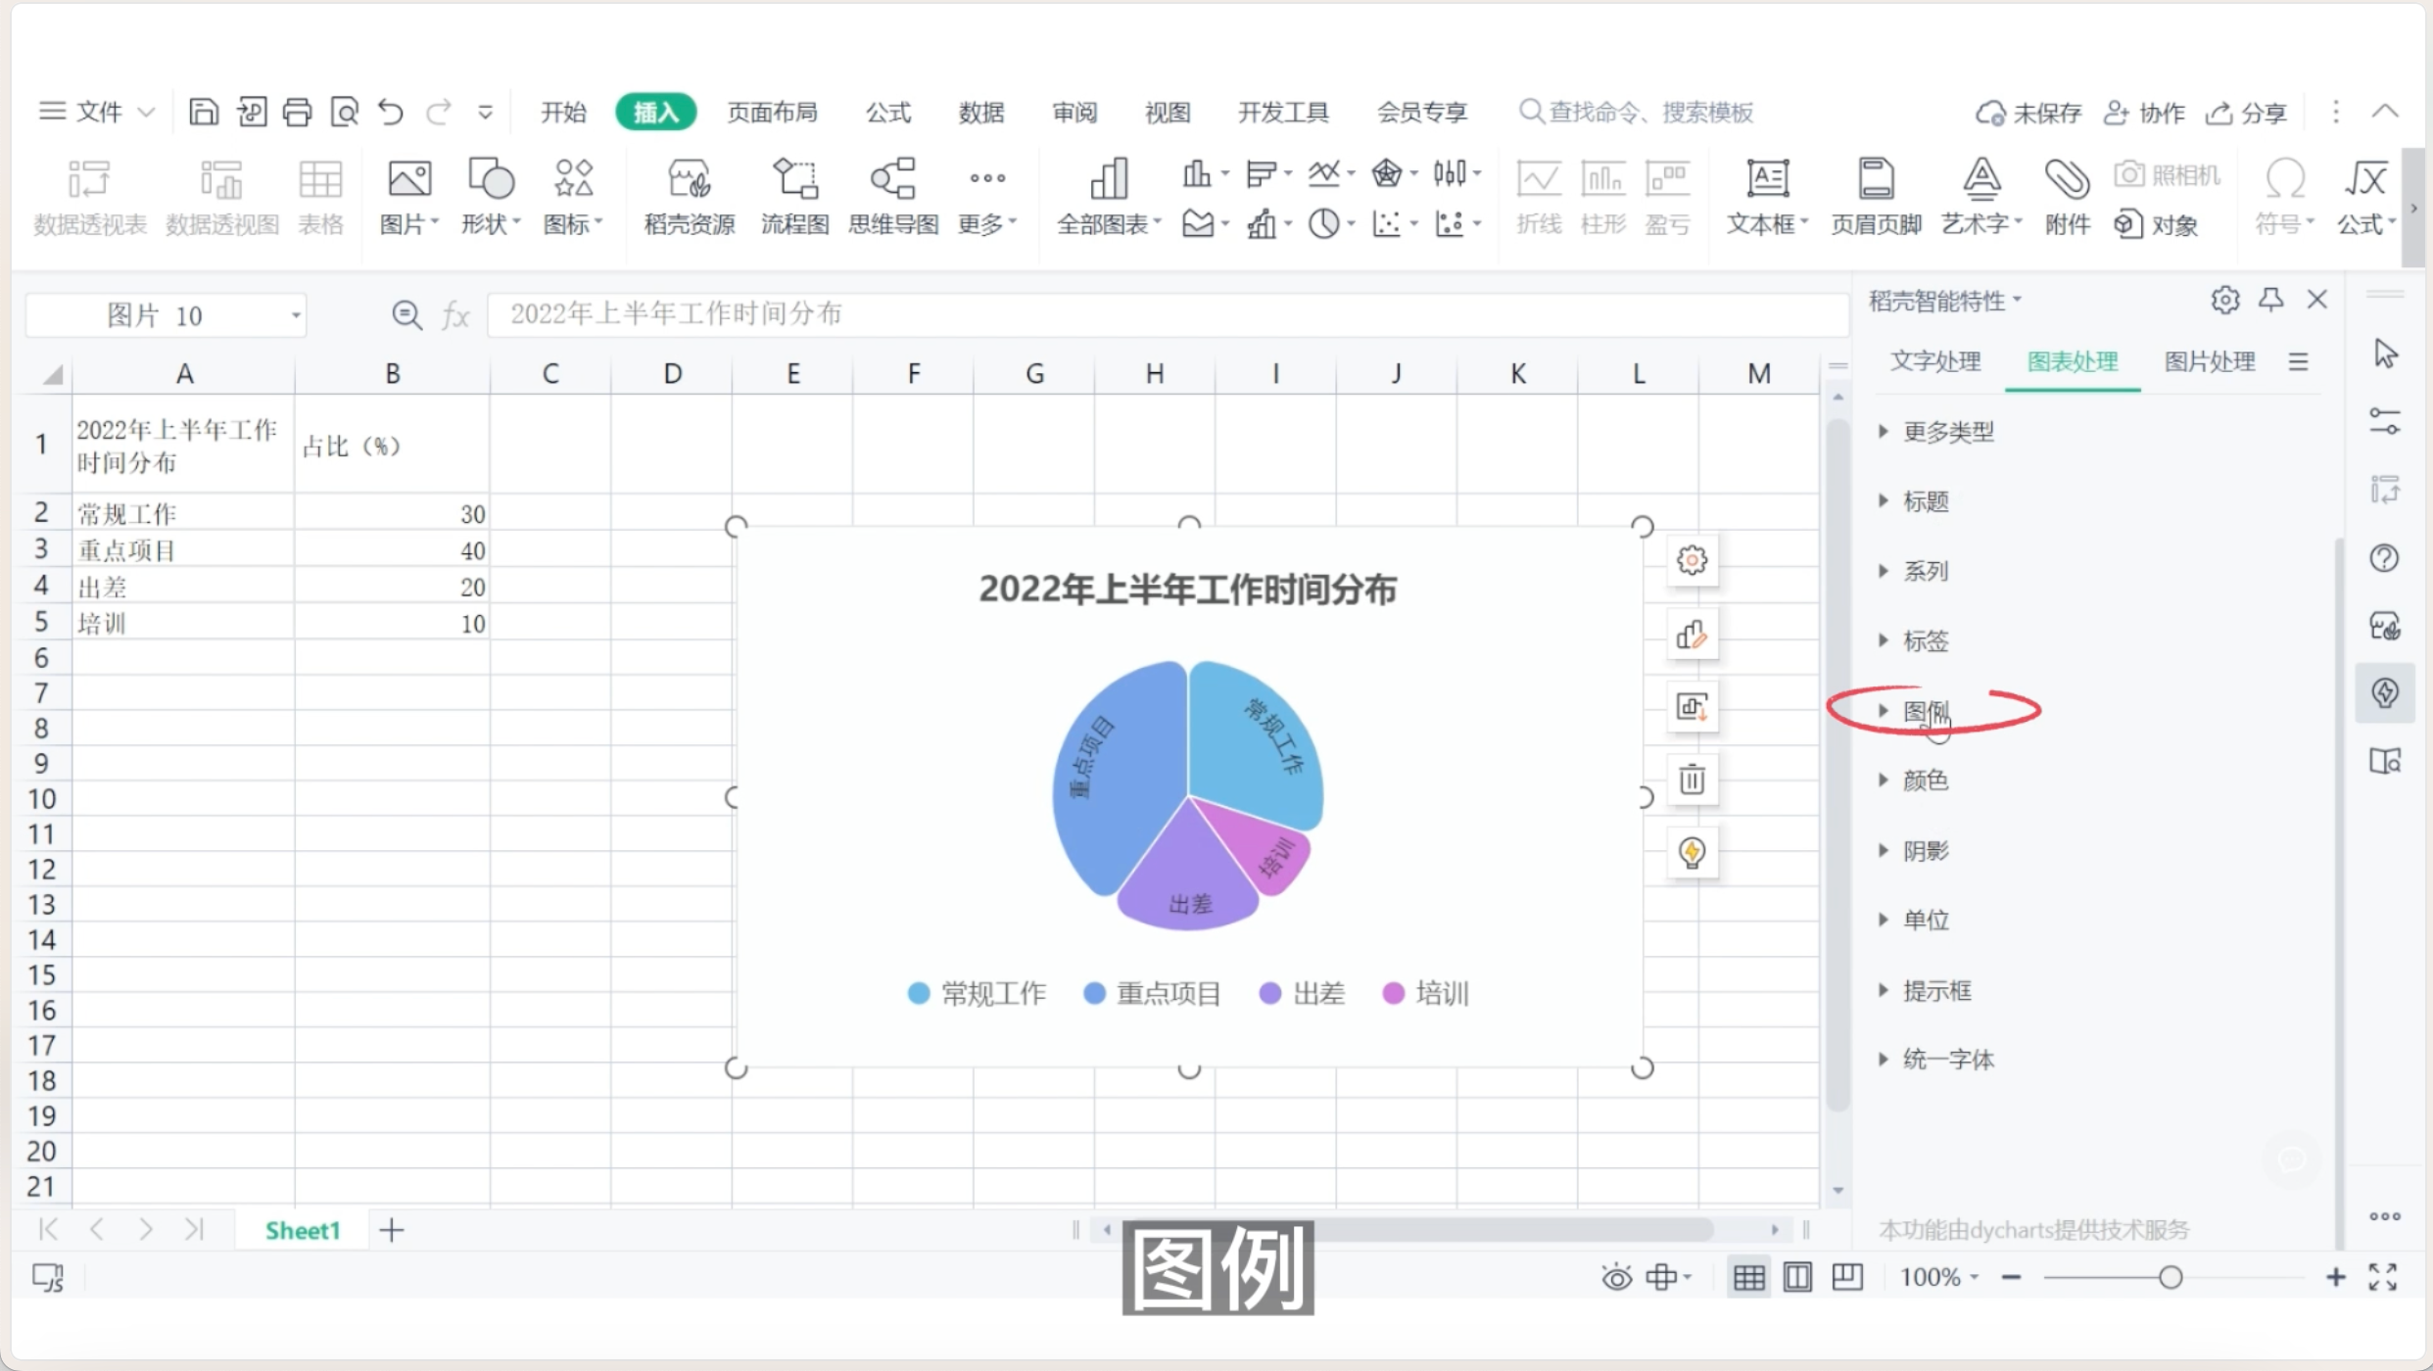
Task: Redo the last action
Action: (x=438, y=112)
